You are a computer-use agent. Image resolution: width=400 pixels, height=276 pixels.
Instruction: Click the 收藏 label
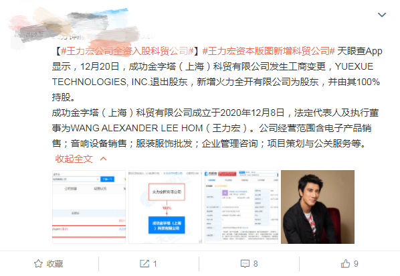click(x=55, y=264)
